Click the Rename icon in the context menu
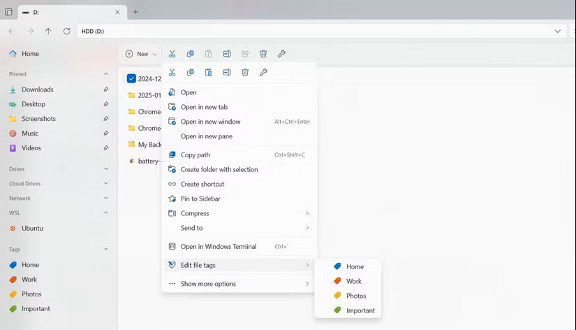The width and height of the screenshot is (576, 330). [227, 73]
